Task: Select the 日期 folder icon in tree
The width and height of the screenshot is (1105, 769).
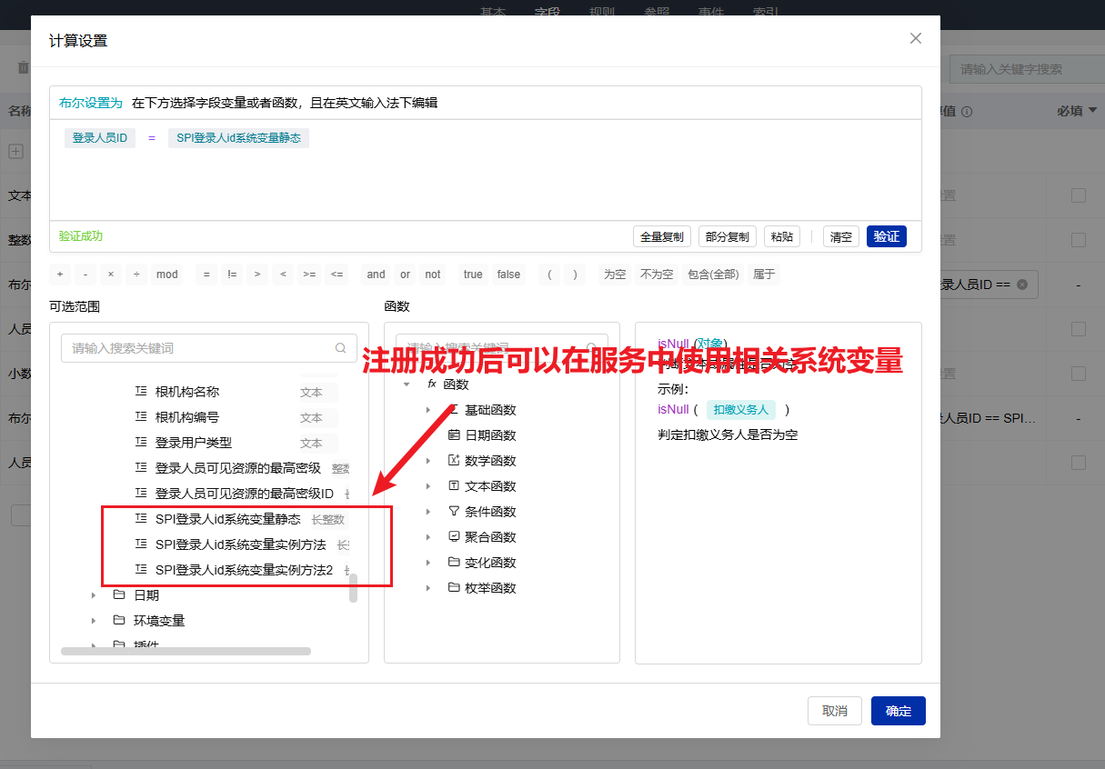Action: click(119, 595)
